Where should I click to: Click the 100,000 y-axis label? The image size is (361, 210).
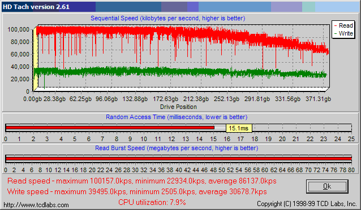(19, 29)
